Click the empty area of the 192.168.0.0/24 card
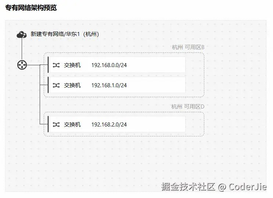The height and width of the screenshot is (198, 273). coord(156,65)
